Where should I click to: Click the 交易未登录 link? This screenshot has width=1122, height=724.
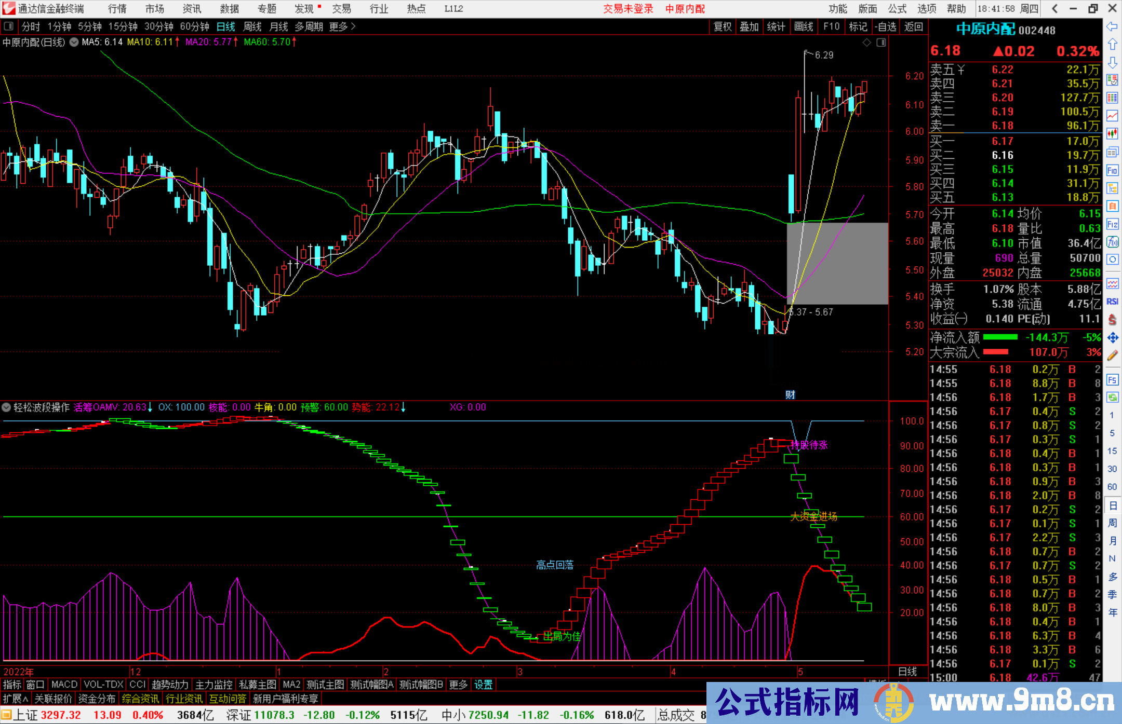pos(627,9)
